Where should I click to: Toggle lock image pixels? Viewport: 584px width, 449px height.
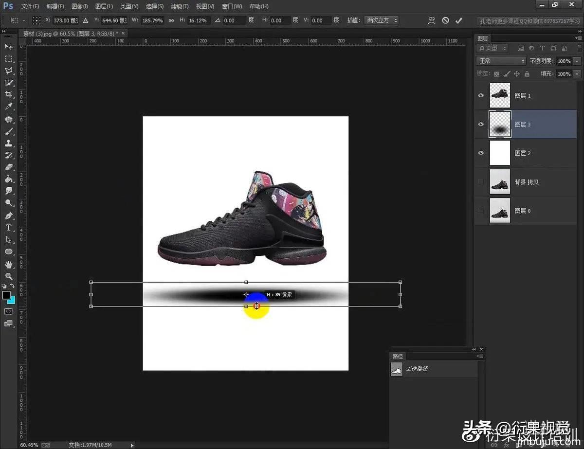tap(507, 74)
